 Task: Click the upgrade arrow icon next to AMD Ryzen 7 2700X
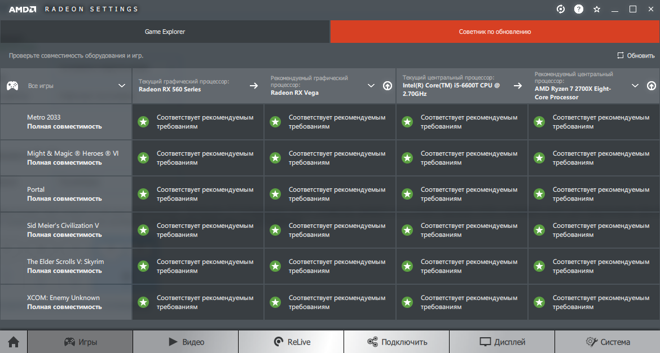[651, 85]
